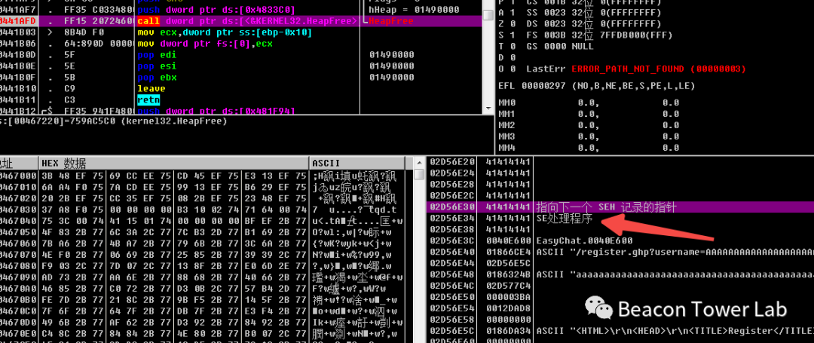The image size is (814, 343).
Task: Select stack row 02D56E54 value 0012DAD8
Action: pos(620,308)
